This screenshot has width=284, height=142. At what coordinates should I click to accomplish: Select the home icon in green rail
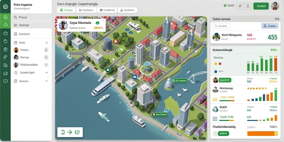[6, 24]
